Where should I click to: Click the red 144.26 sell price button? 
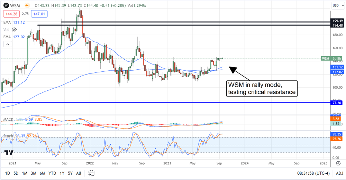(11, 14)
